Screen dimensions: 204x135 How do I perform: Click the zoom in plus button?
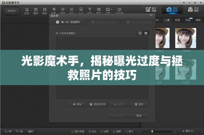(175, 132)
